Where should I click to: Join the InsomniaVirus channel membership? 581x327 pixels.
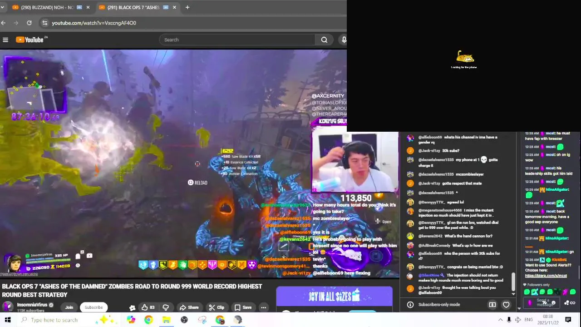(x=69, y=307)
